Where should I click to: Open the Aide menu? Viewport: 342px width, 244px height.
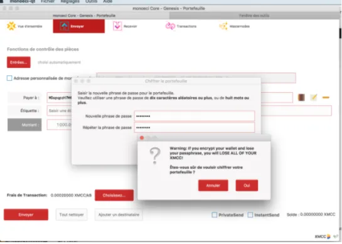(107, 1)
